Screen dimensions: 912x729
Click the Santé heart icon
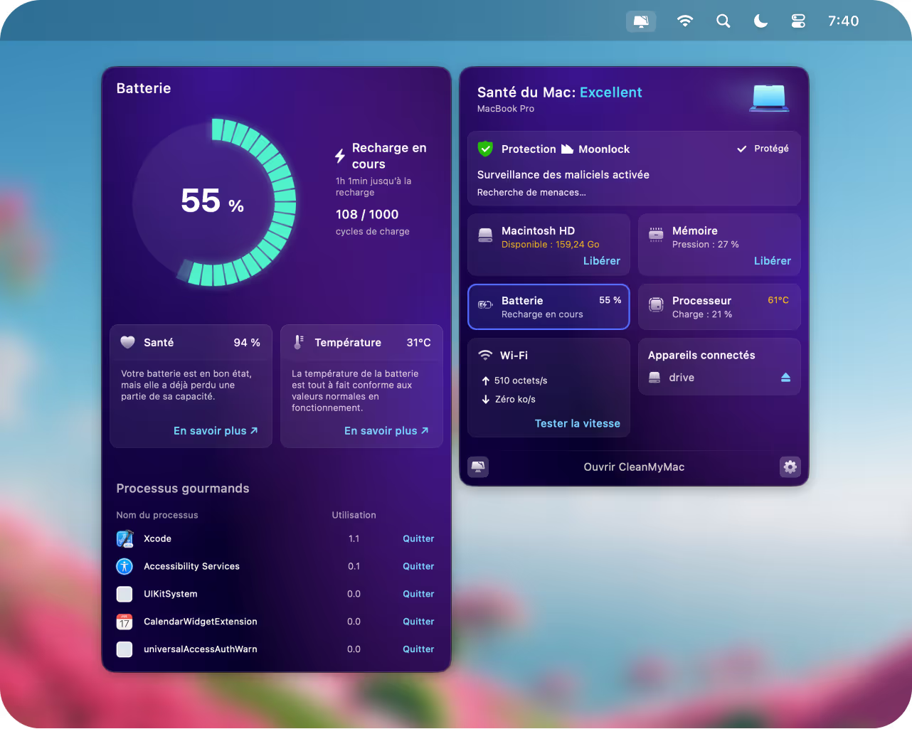127,342
